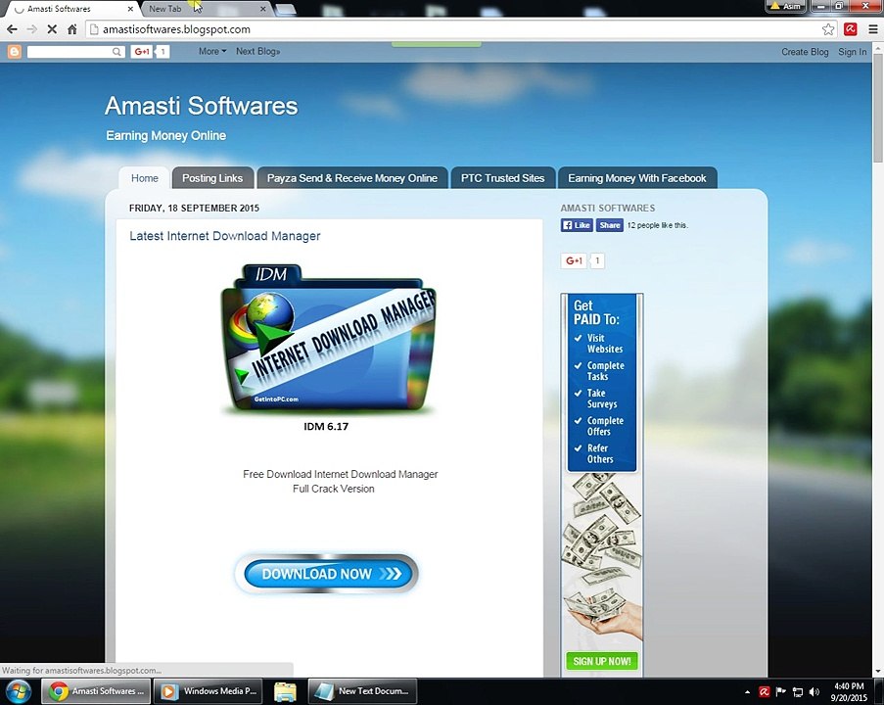Click the 'IDM 6.17' caption
Screen dimensions: 884x705
326,426
